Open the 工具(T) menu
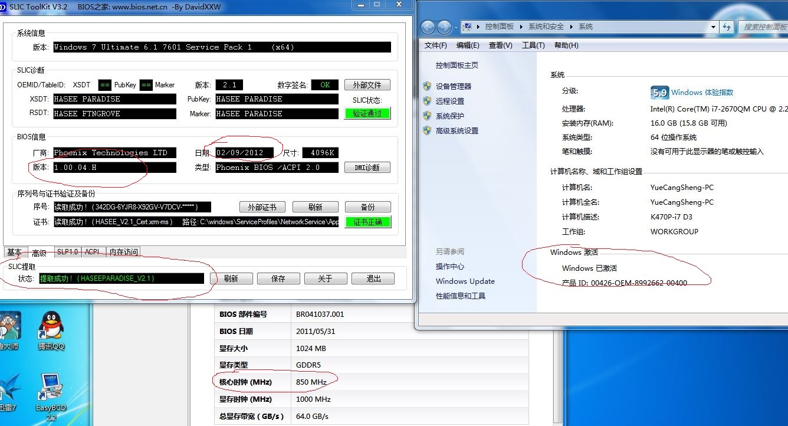Image resolution: width=788 pixels, height=426 pixels. [x=533, y=45]
